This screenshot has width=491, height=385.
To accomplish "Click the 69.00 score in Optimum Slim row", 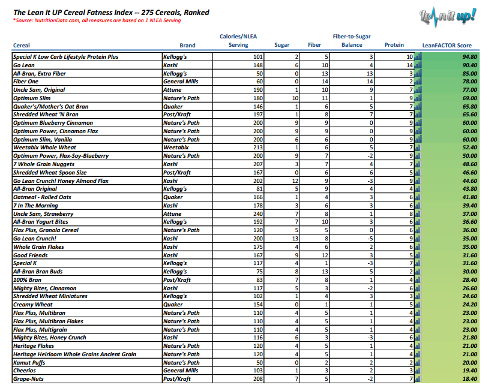I will click(x=470, y=98).
